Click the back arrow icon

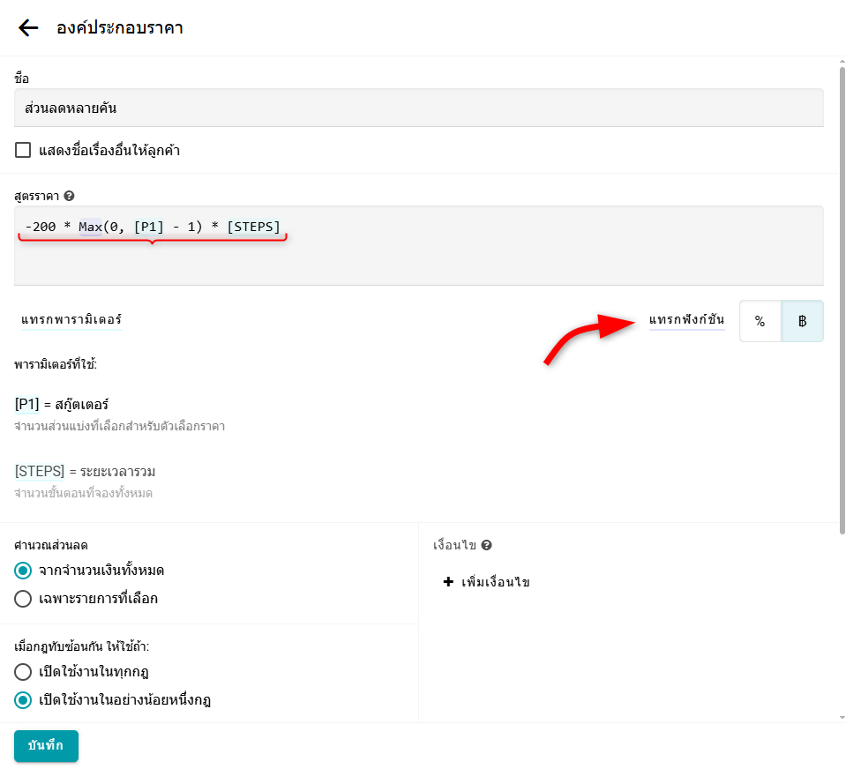click(x=28, y=28)
